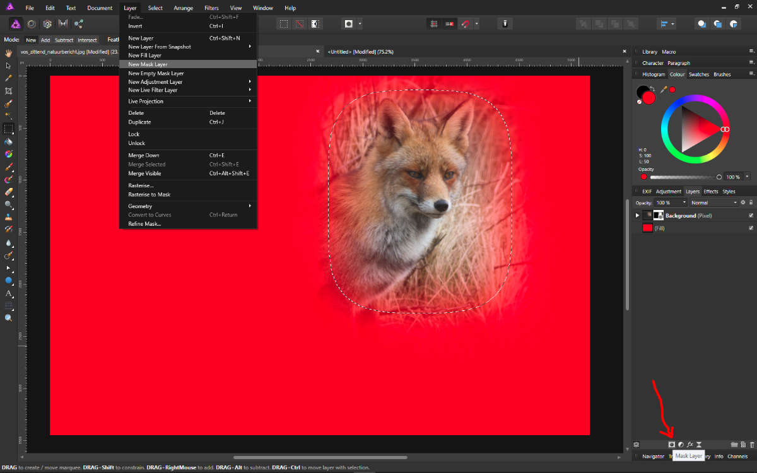Select the Move tool in the left toolbar
Viewport: 757px width, 473px height.
pyautogui.click(x=9, y=65)
